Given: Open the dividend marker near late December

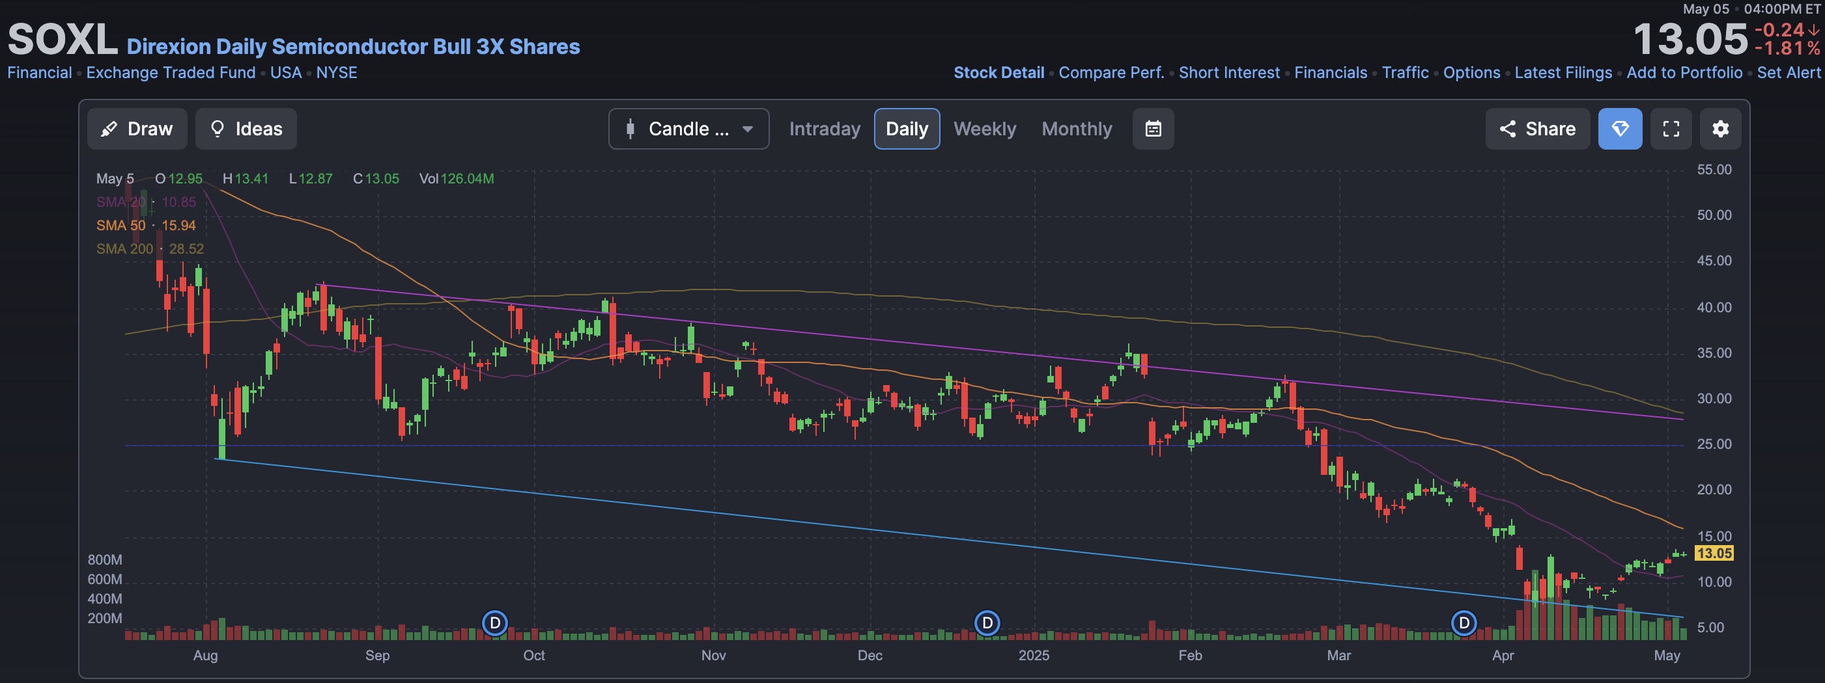Looking at the screenshot, I should [987, 624].
